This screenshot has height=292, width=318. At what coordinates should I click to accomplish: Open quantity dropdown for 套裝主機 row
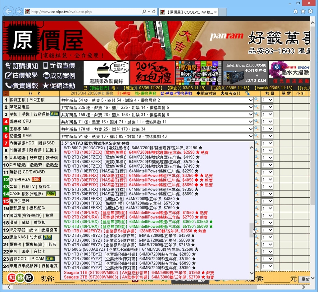pyautogui.click(x=267, y=100)
